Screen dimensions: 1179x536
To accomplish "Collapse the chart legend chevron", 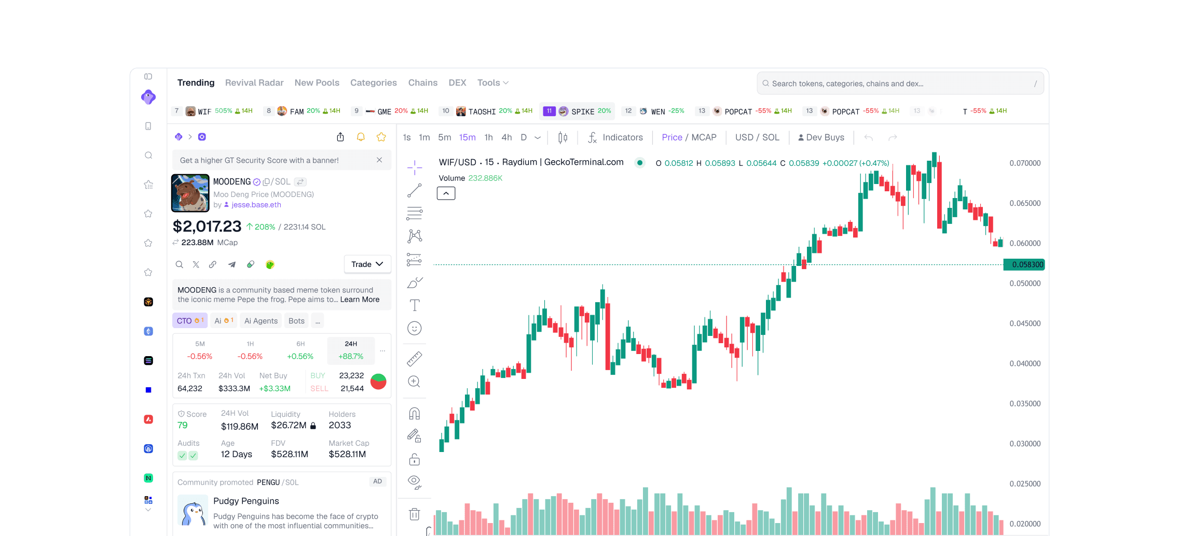I will point(446,193).
